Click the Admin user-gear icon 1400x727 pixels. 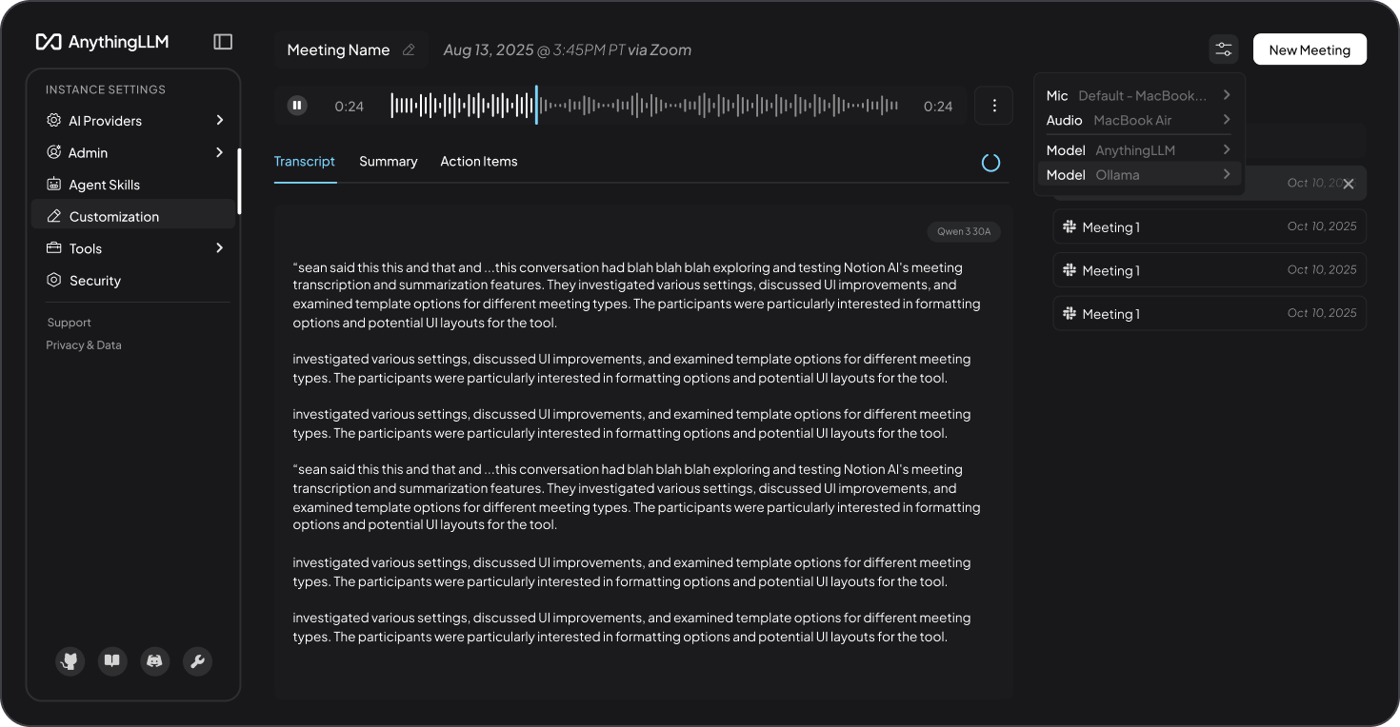pos(53,152)
